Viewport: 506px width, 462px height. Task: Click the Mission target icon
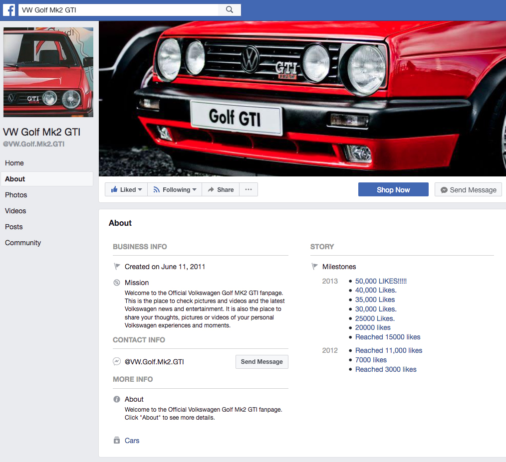(117, 283)
